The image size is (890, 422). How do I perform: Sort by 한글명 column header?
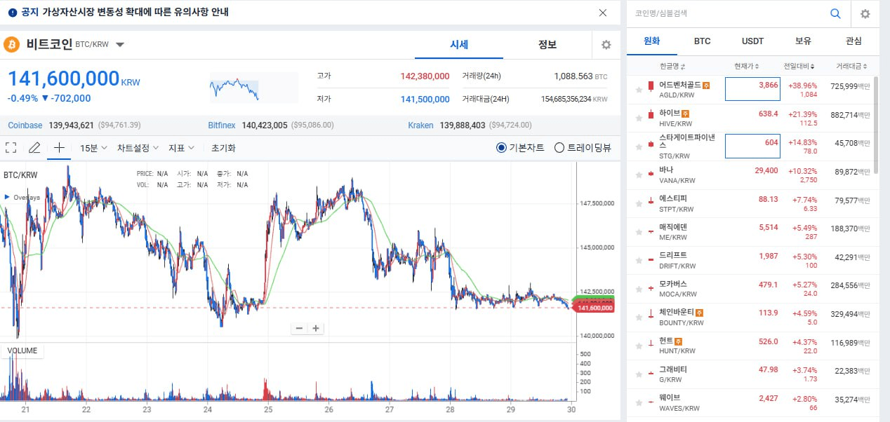672,67
